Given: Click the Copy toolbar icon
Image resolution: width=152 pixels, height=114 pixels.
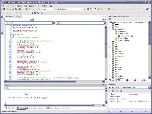Looking at the screenshot, I should coord(27,9).
